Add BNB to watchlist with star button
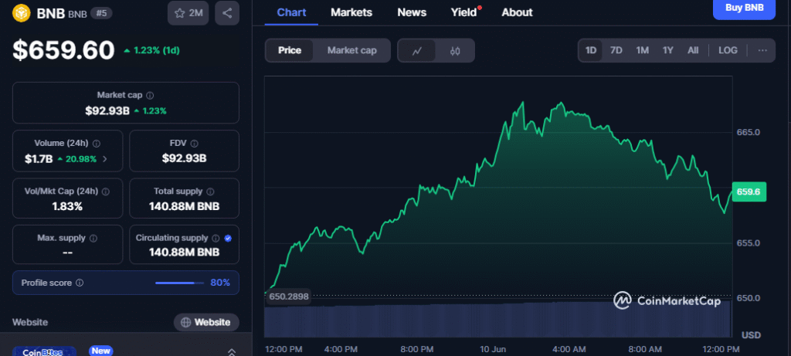791x356 pixels. [x=188, y=13]
